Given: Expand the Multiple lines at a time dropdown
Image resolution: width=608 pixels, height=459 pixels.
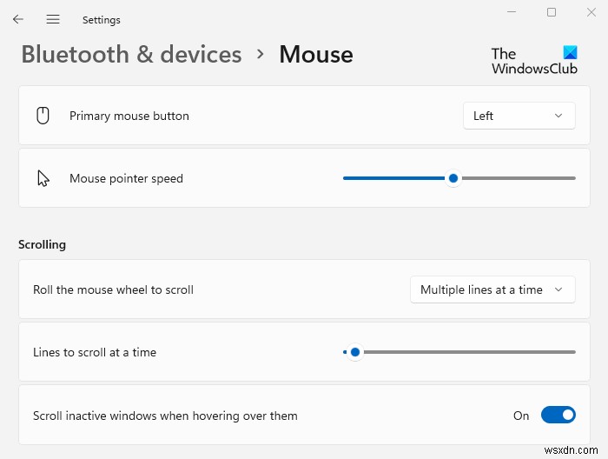Looking at the screenshot, I should click(492, 289).
